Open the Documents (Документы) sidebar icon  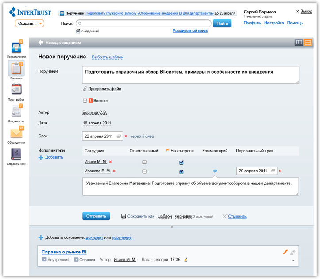[16, 112]
